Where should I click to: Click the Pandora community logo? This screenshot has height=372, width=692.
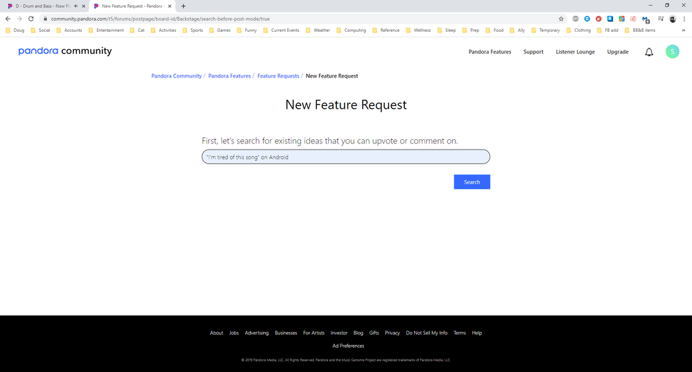coord(64,51)
